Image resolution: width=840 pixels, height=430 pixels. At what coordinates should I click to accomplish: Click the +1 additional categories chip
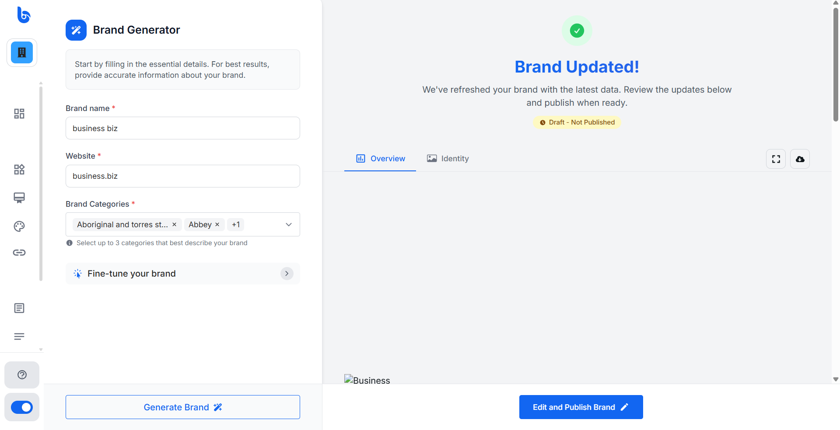tap(236, 225)
